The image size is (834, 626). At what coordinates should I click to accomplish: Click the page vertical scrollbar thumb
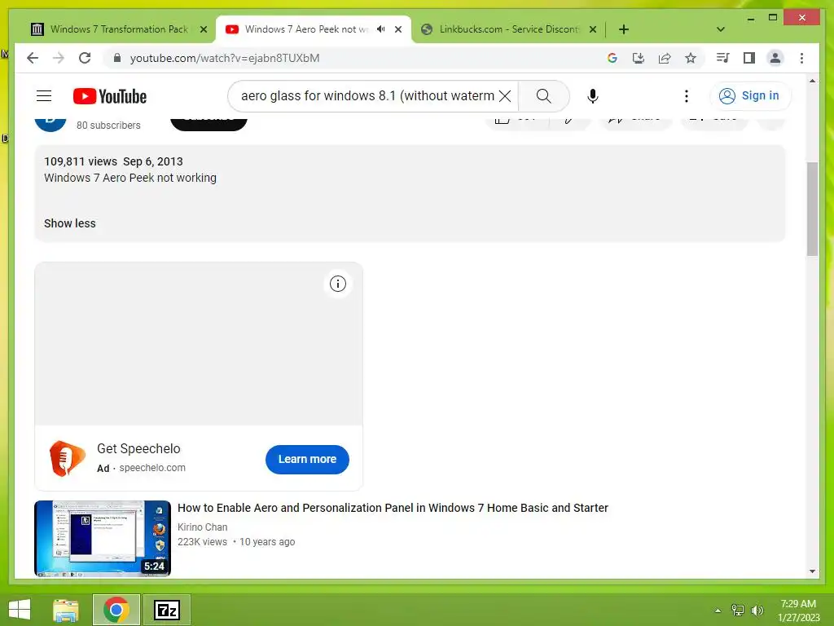coord(812,209)
